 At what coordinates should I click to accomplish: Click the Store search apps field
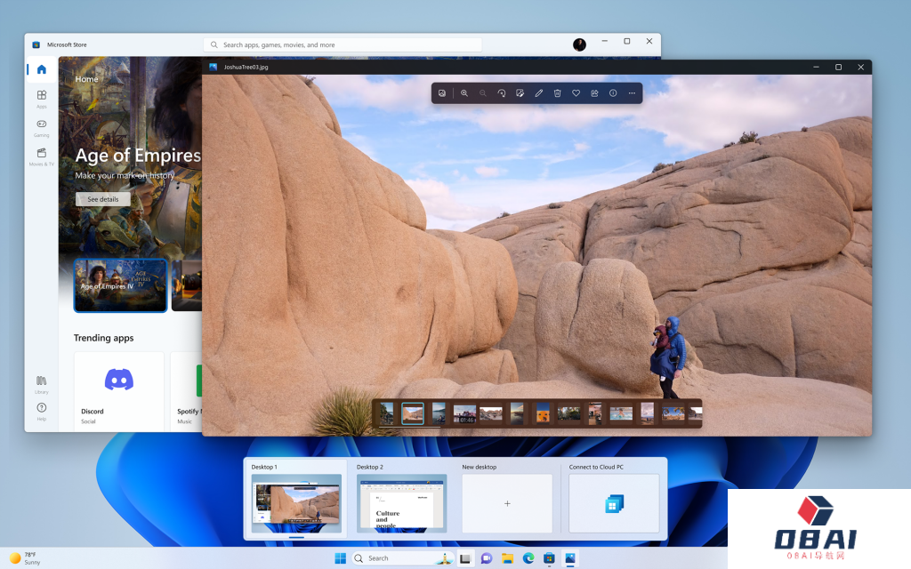(x=343, y=44)
